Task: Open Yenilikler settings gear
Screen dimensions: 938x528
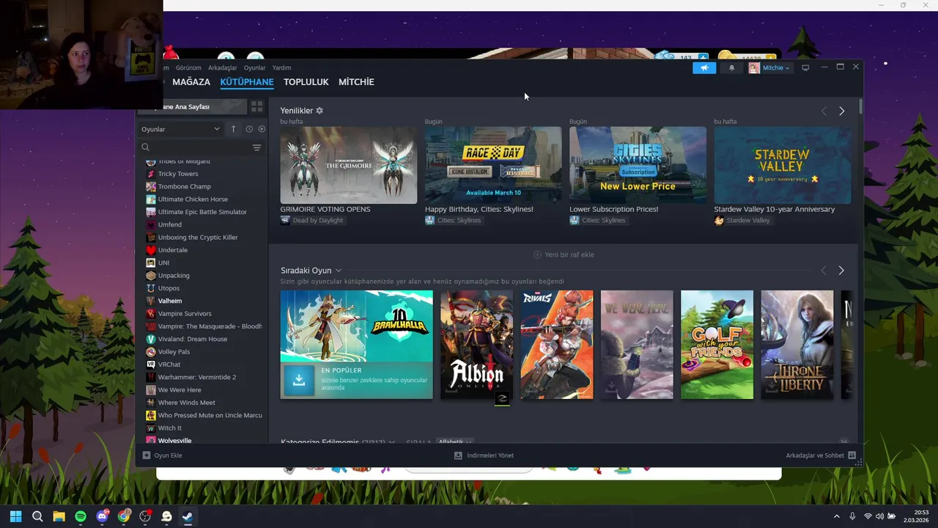Action: (x=320, y=111)
